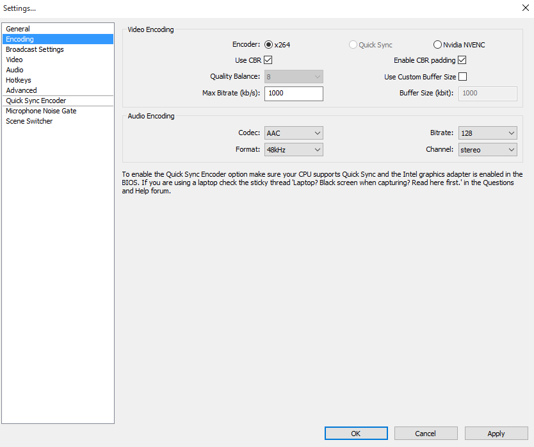Go to Audio settings section
This screenshot has height=447, width=534.
[x=58, y=70]
